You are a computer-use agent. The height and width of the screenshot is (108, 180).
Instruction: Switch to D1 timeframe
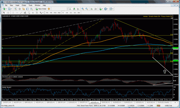(x=71, y=13)
